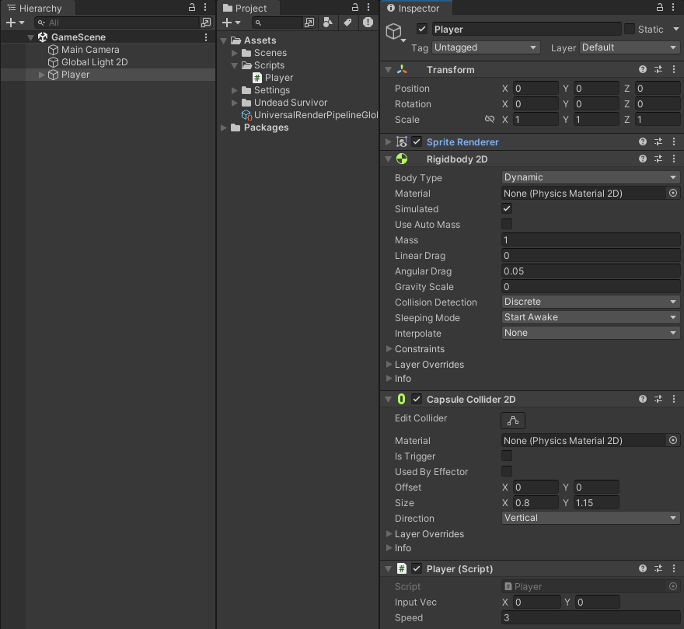Open Sleeping Mode dropdown

pos(591,317)
